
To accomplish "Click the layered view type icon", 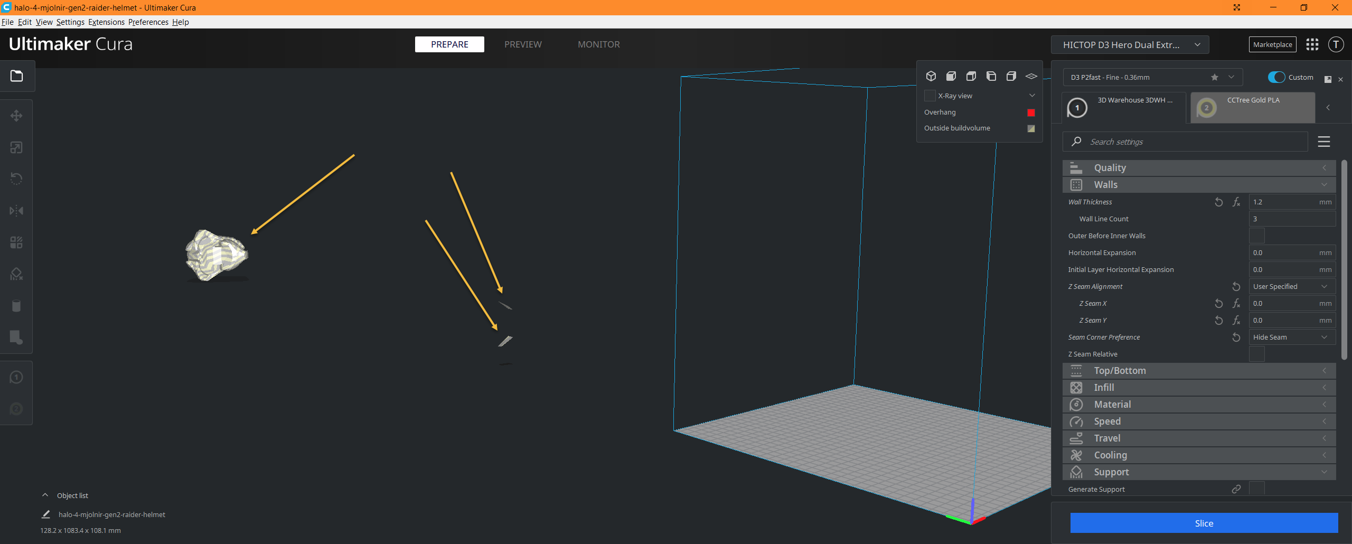I will pos(1031,76).
